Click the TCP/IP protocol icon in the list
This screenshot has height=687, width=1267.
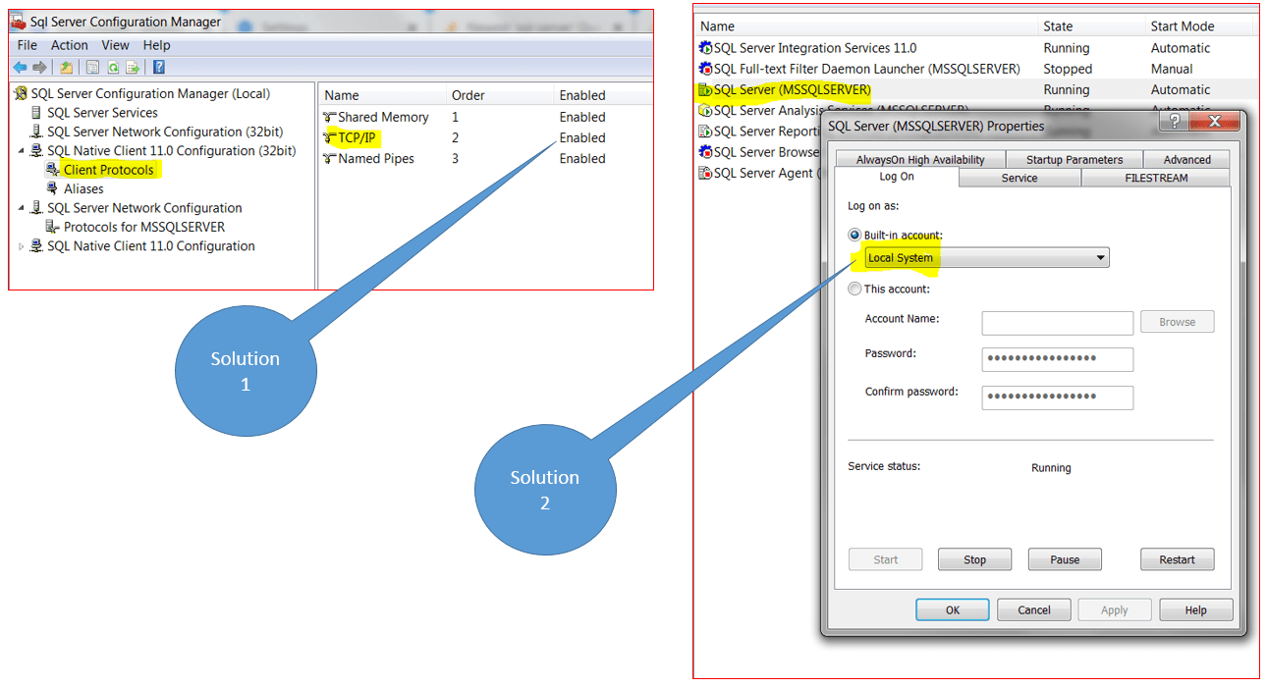click(x=331, y=137)
